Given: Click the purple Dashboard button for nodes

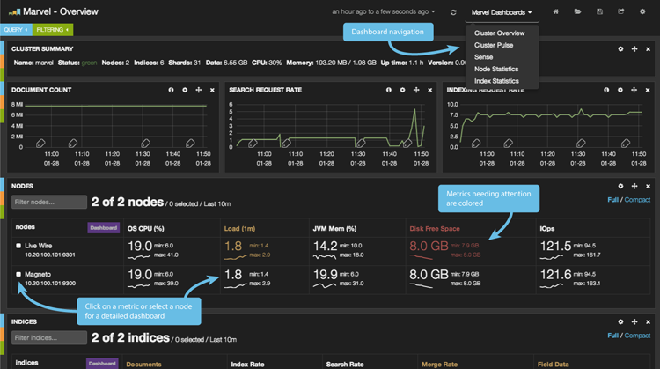Looking at the screenshot, I should coord(103,227).
